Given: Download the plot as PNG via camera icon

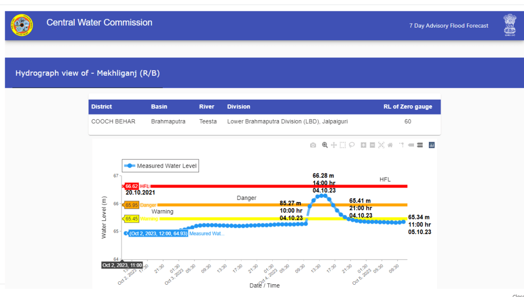Looking at the screenshot, I should tap(313, 145).
